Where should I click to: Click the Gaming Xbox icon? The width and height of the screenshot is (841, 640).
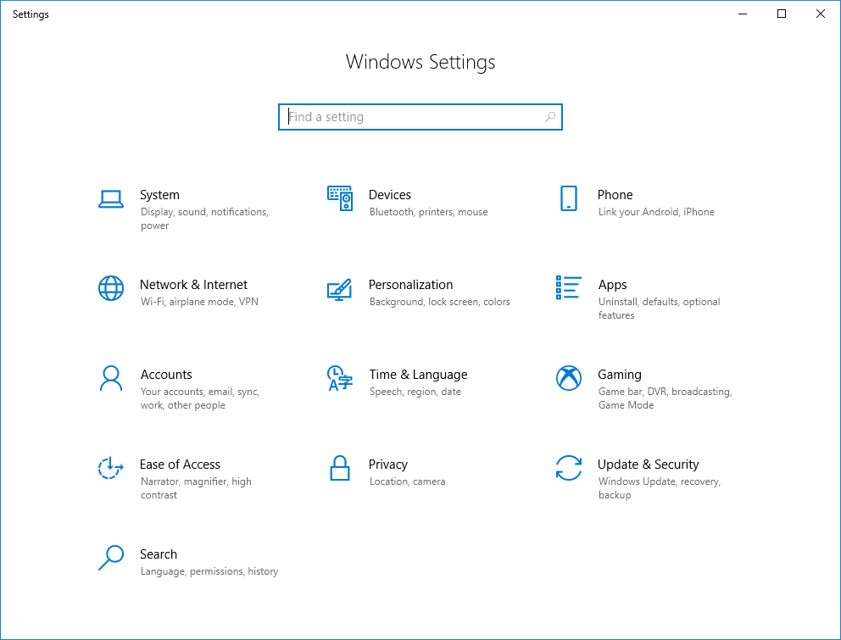[569, 378]
